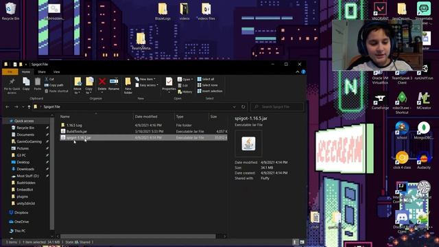Click Spigot File in address bar

tap(52, 107)
